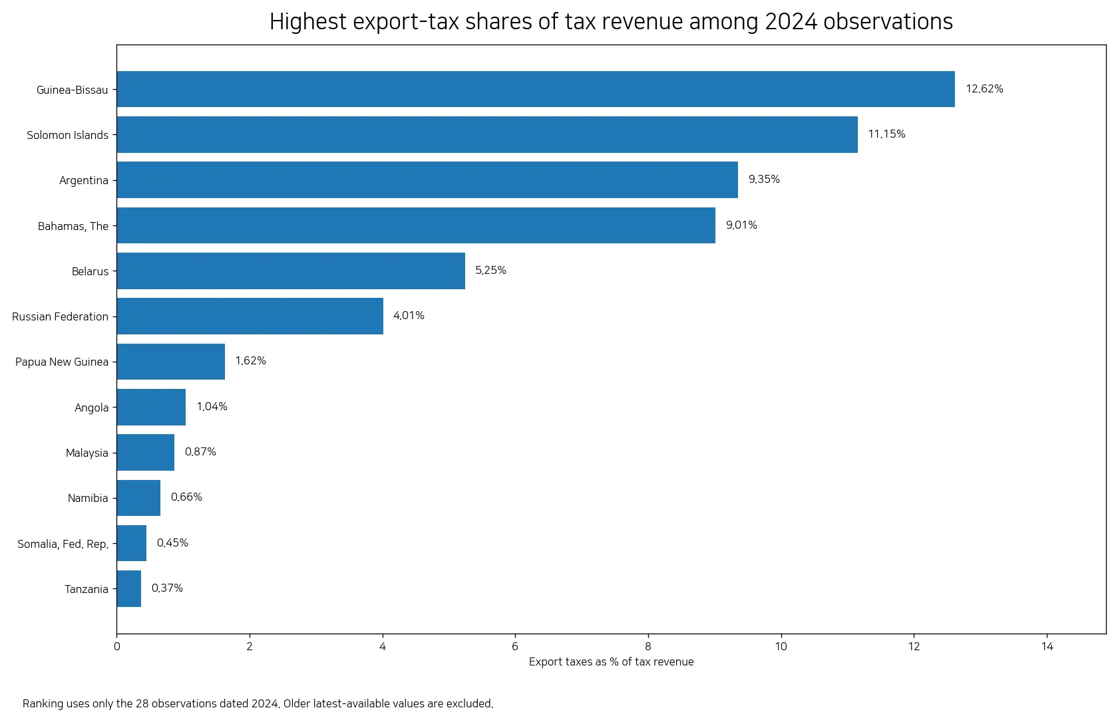
Task: Click the Argentina bar
Action: pyautogui.click(x=427, y=179)
